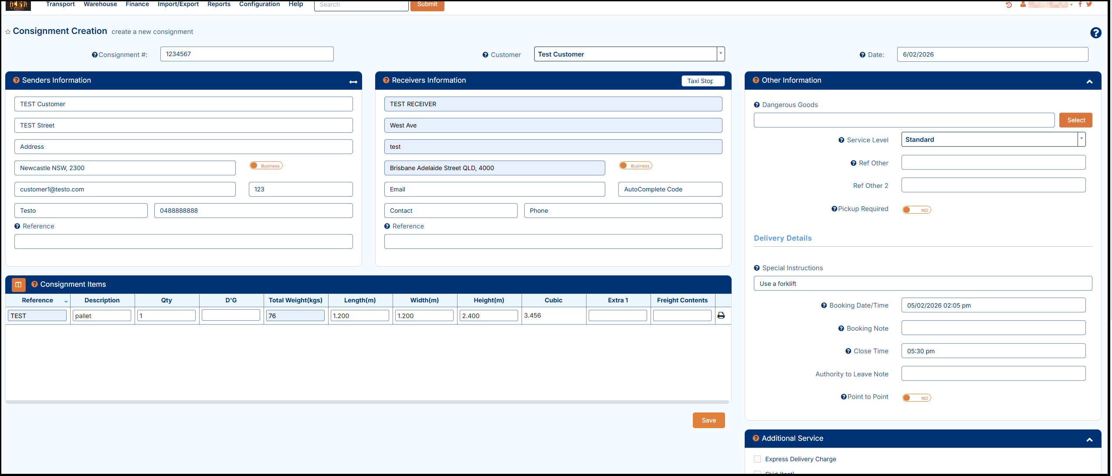Viewport: 1112px width, 476px height.
Task: Click the user profile icon in the top bar
Action: tap(1023, 4)
